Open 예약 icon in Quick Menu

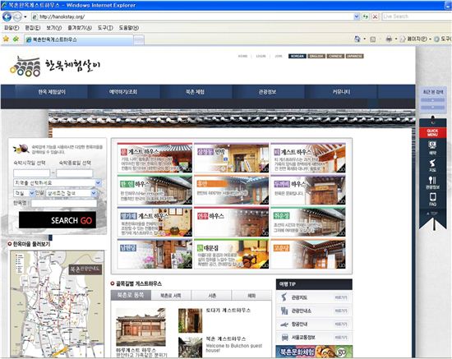pyautogui.click(x=432, y=148)
